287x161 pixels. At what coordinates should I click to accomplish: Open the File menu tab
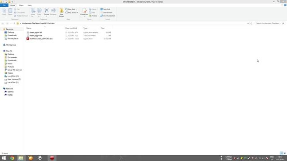(4, 5)
